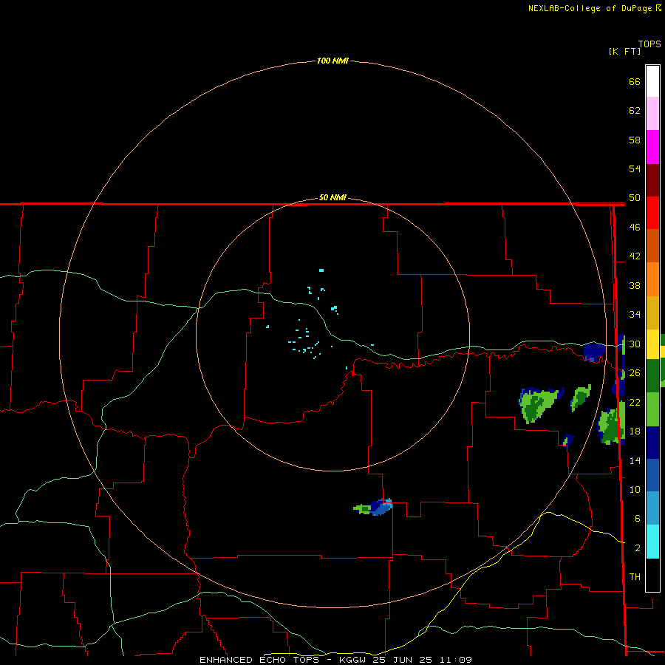Click the orange 42 kft legend swatch
Screen dimensions: 665x665
click(652, 279)
